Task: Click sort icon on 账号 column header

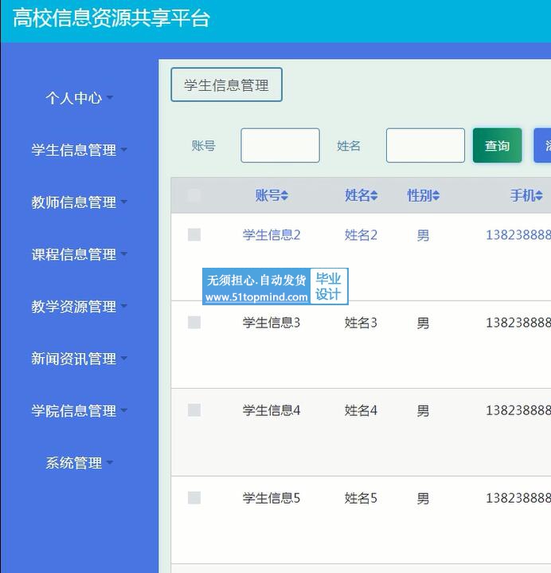Action: tap(284, 196)
